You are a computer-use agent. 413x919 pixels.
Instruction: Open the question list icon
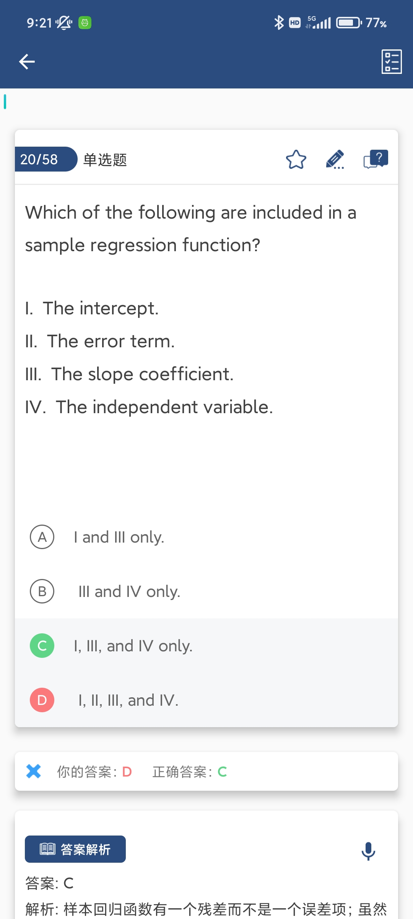click(x=392, y=62)
